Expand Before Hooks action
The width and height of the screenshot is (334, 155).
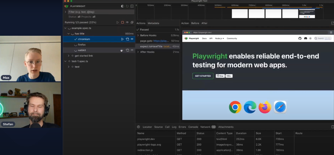pyautogui.click(x=138, y=35)
